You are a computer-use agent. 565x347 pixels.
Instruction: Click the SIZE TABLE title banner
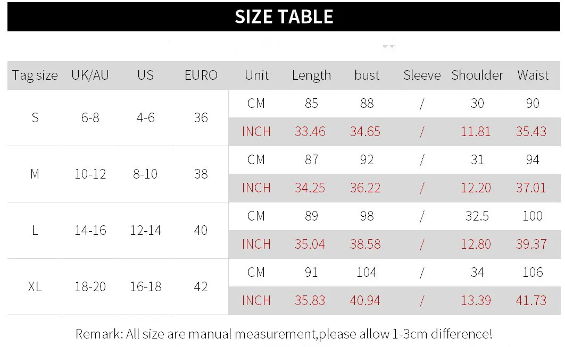(x=284, y=17)
